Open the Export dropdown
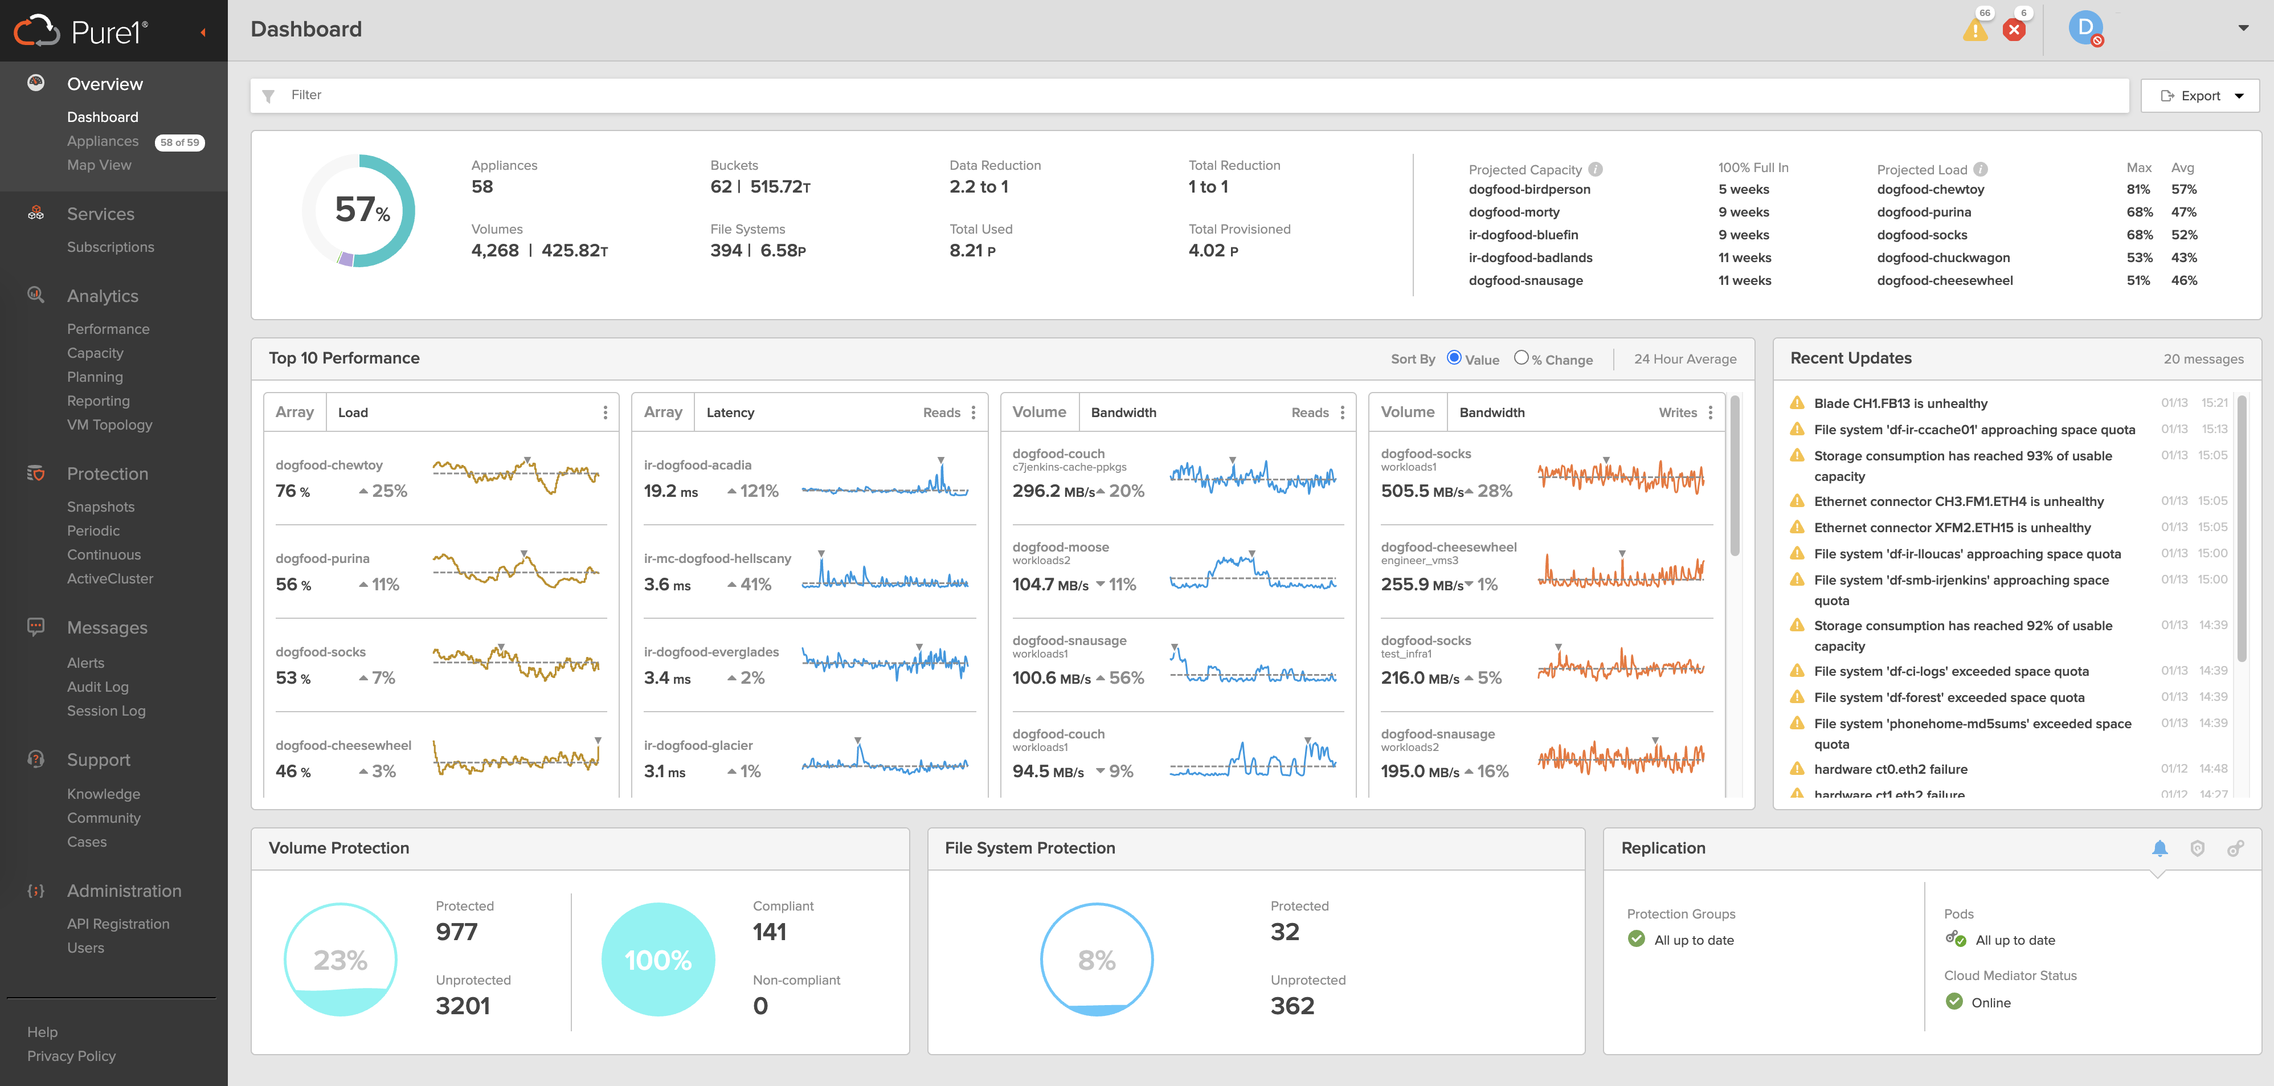The height and width of the screenshot is (1086, 2274). point(2200,95)
